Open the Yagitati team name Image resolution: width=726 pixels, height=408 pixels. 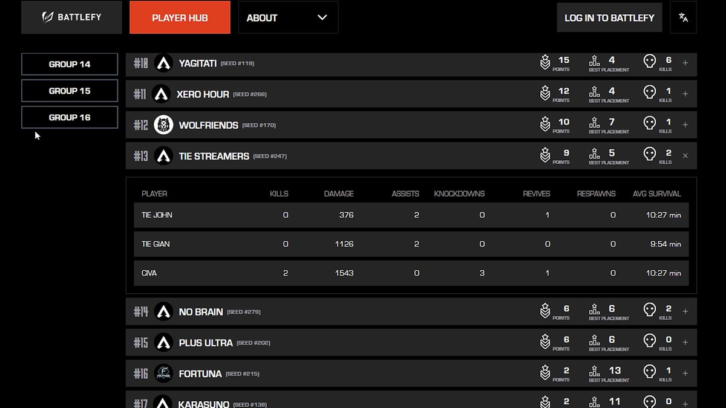197,63
